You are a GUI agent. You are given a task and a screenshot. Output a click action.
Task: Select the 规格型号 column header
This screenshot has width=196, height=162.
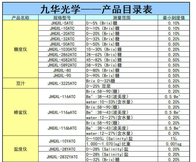click(x=62, y=18)
